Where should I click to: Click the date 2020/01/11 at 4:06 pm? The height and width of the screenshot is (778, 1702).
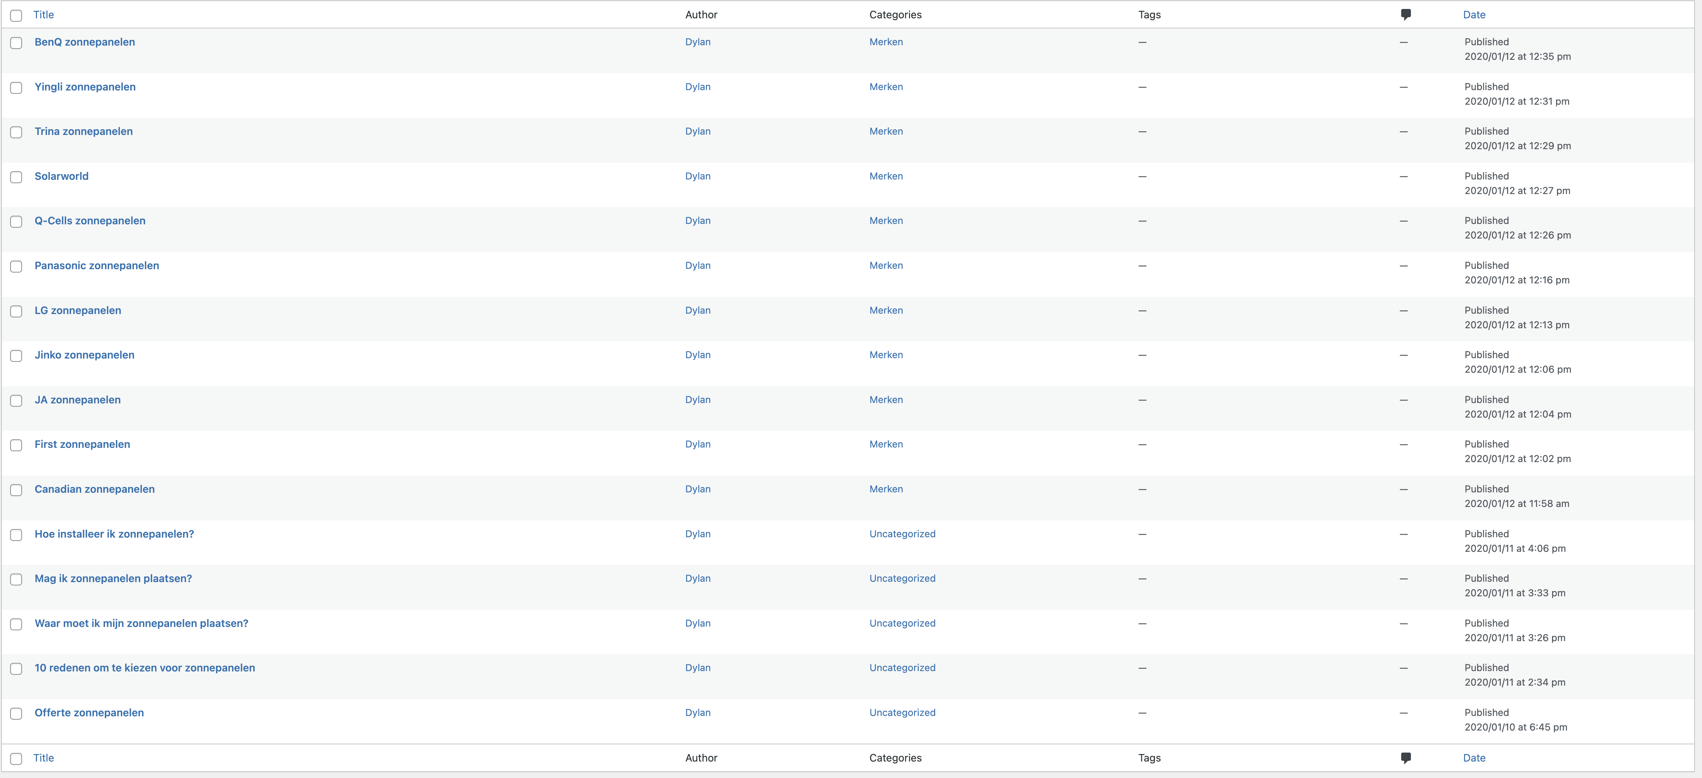(x=1515, y=548)
